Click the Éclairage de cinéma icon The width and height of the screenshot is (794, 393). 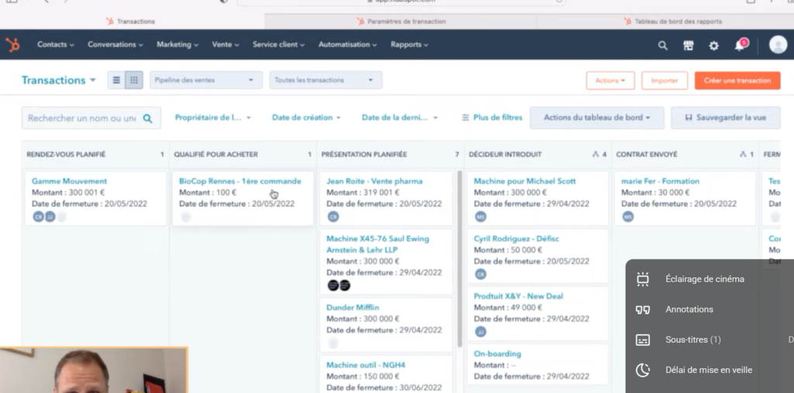click(642, 279)
